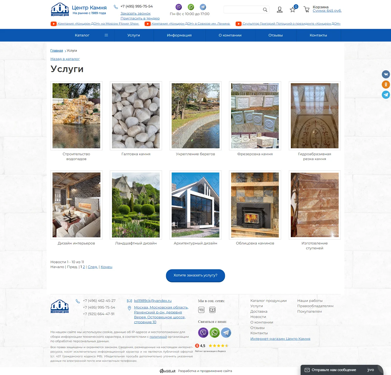Open the Услуги navigation menu item
The width and height of the screenshot is (391, 375).
(134, 35)
